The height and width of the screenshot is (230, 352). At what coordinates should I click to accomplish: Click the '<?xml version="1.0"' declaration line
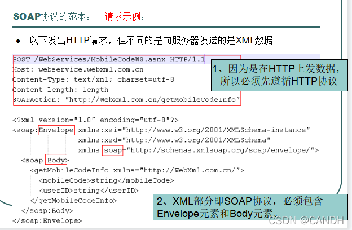(96, 120)
